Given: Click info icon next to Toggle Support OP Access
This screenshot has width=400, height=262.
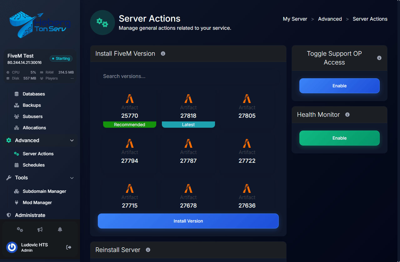Looking at the screenshot, I should pyautogui.click(x=379, y=58).
